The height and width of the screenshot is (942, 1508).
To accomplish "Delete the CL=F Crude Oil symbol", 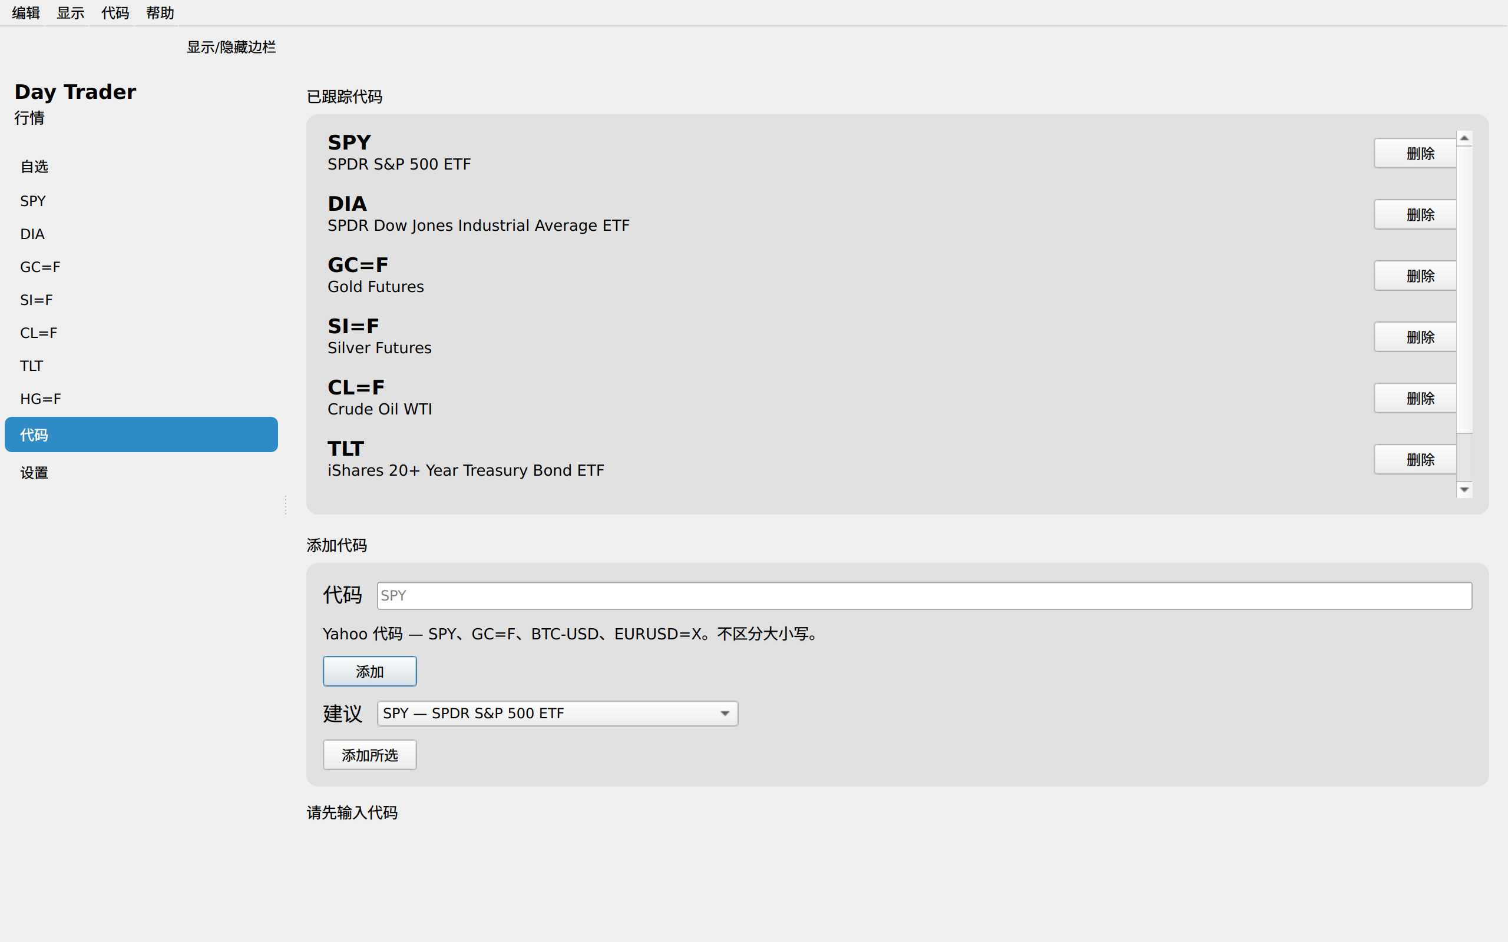I will 1414,398.
